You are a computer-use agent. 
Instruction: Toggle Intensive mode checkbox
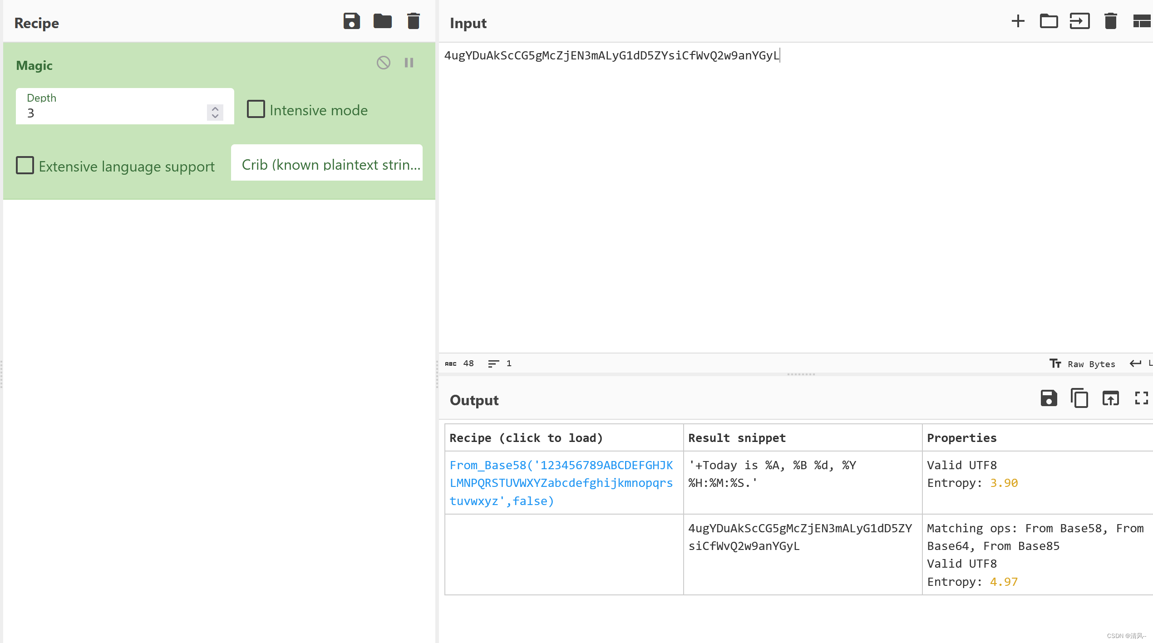pyautogui.click(x=256, y=109)
